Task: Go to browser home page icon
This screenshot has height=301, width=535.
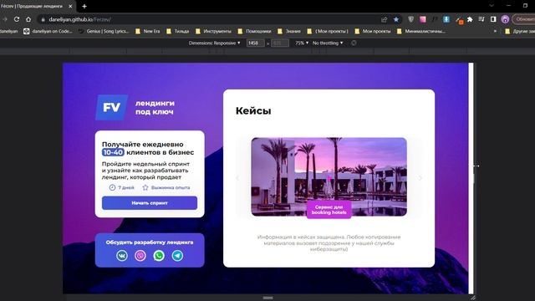Action: click(x=28, y=19)
